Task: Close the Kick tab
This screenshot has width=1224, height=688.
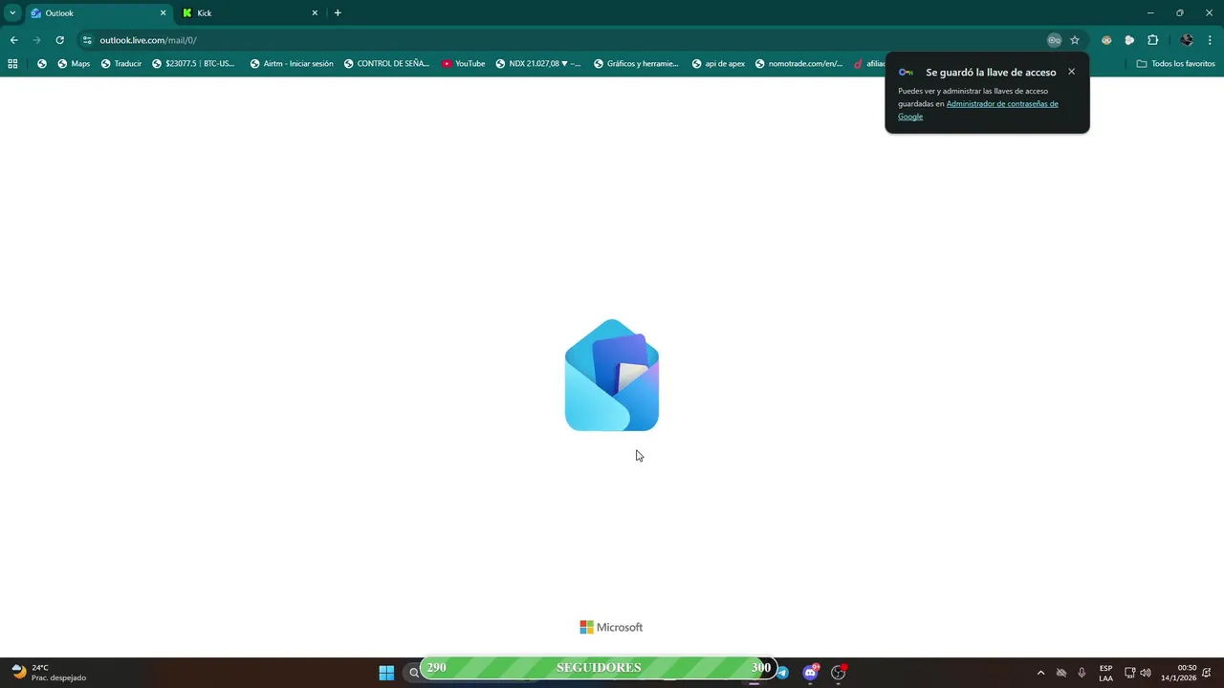Action: (x=315, y=13)
